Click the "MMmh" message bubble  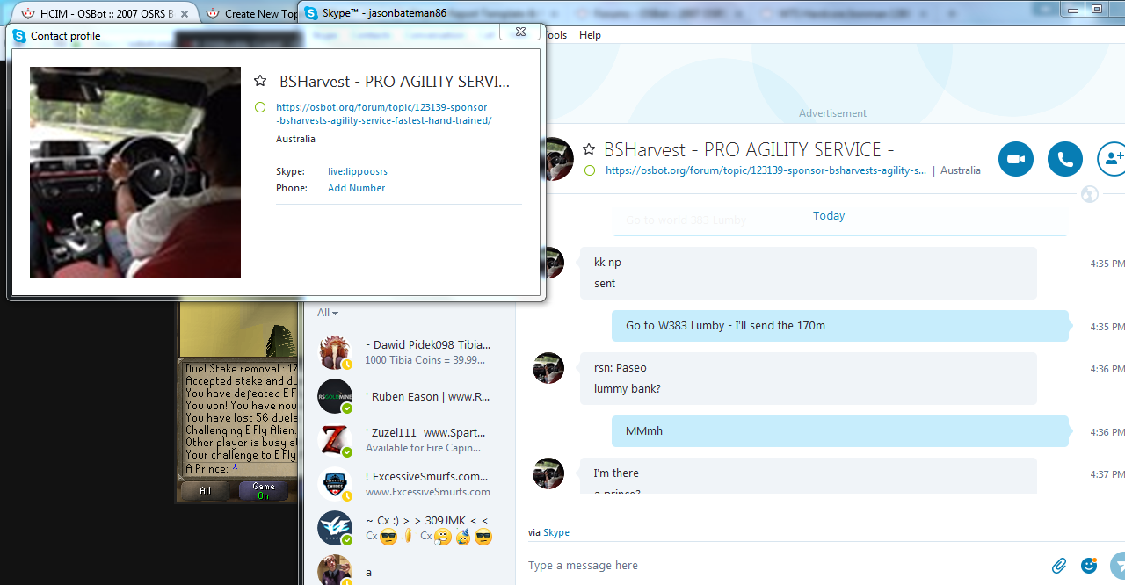click(840, 431)
